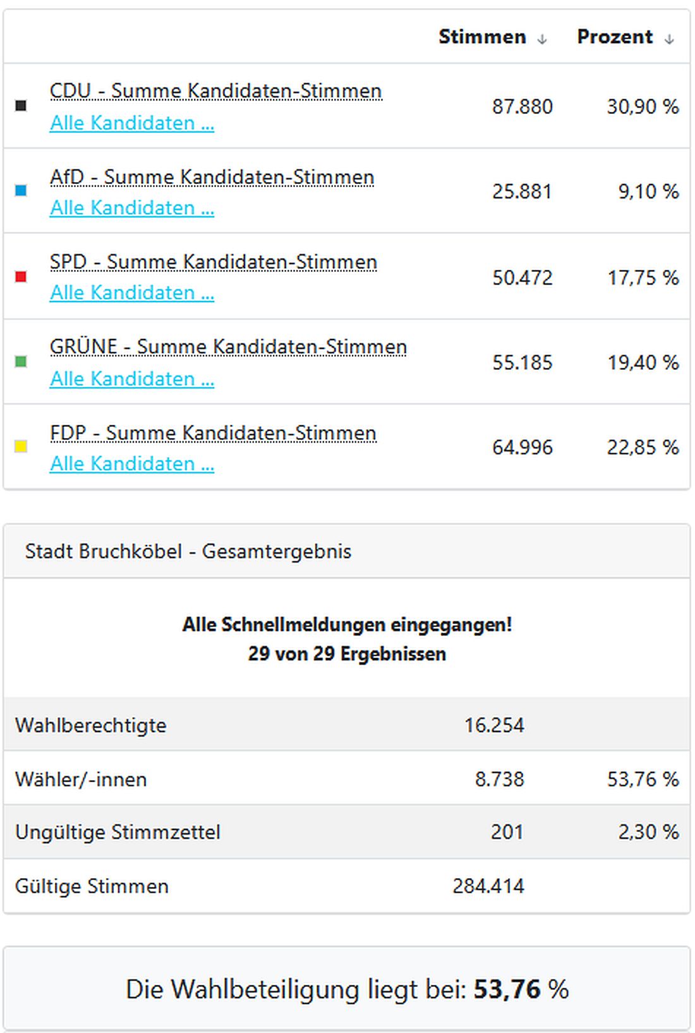Click the Stadt Bruchköbel - Gesamtergebnis header
695x1033 pixels.
coord(188,551)
